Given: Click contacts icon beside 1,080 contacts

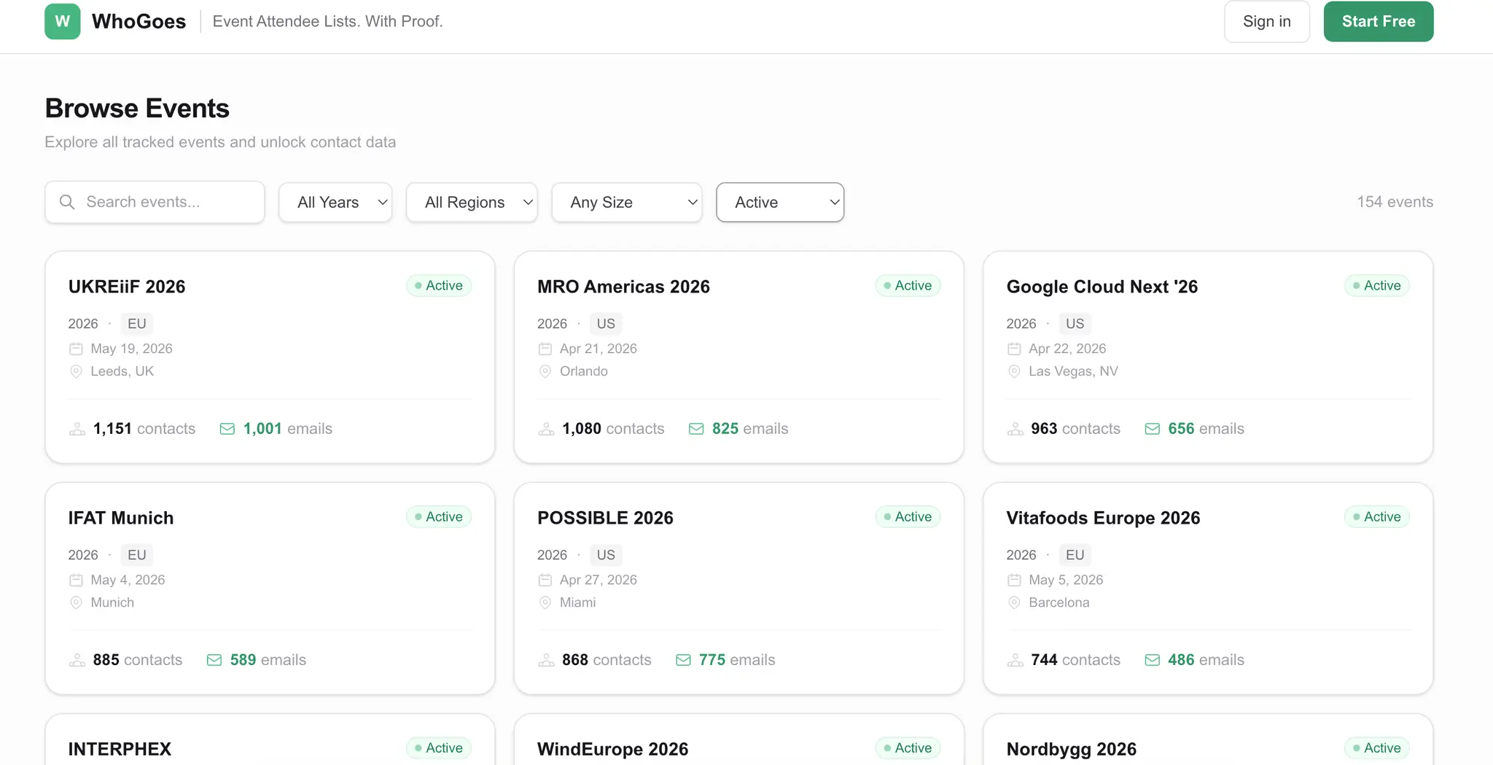Looking at the screenshot, I should 547,429.
